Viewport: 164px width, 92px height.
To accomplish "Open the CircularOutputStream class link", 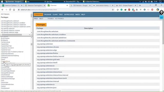I will 8,71.
